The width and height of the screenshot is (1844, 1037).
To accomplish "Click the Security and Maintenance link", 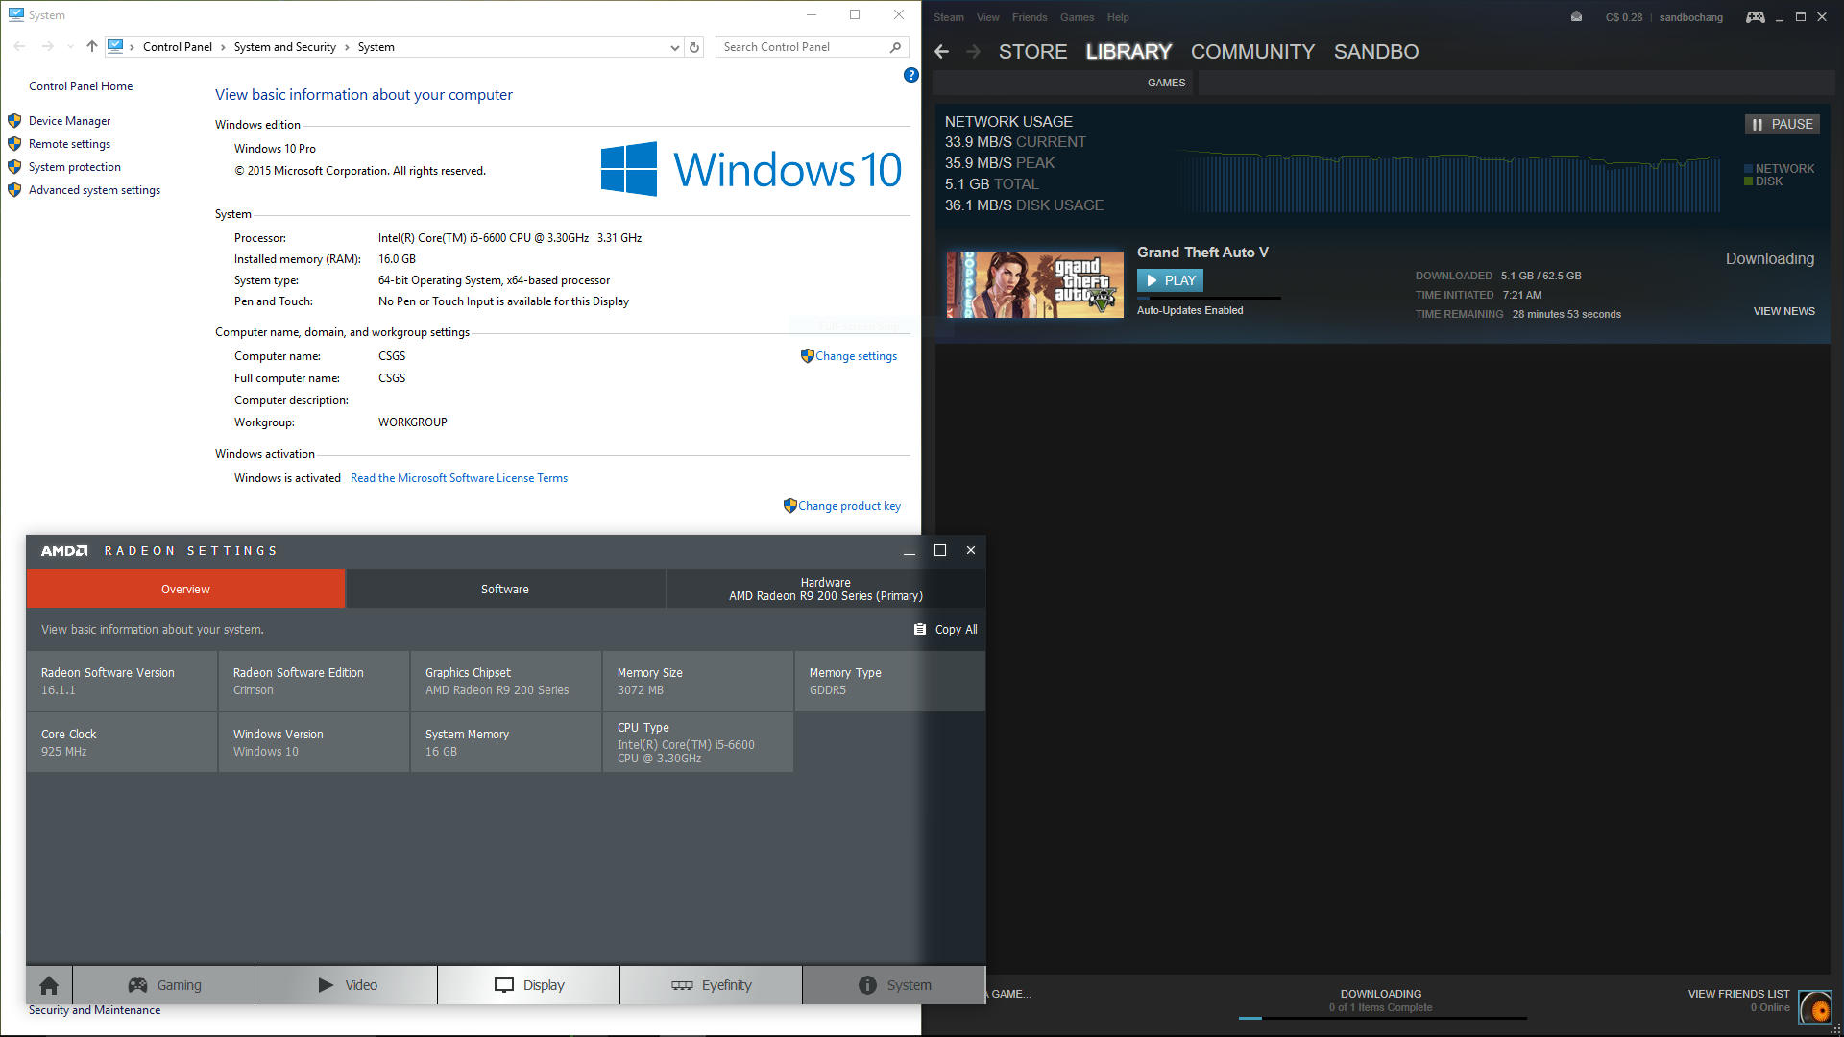I will [x=94, y=1010].
